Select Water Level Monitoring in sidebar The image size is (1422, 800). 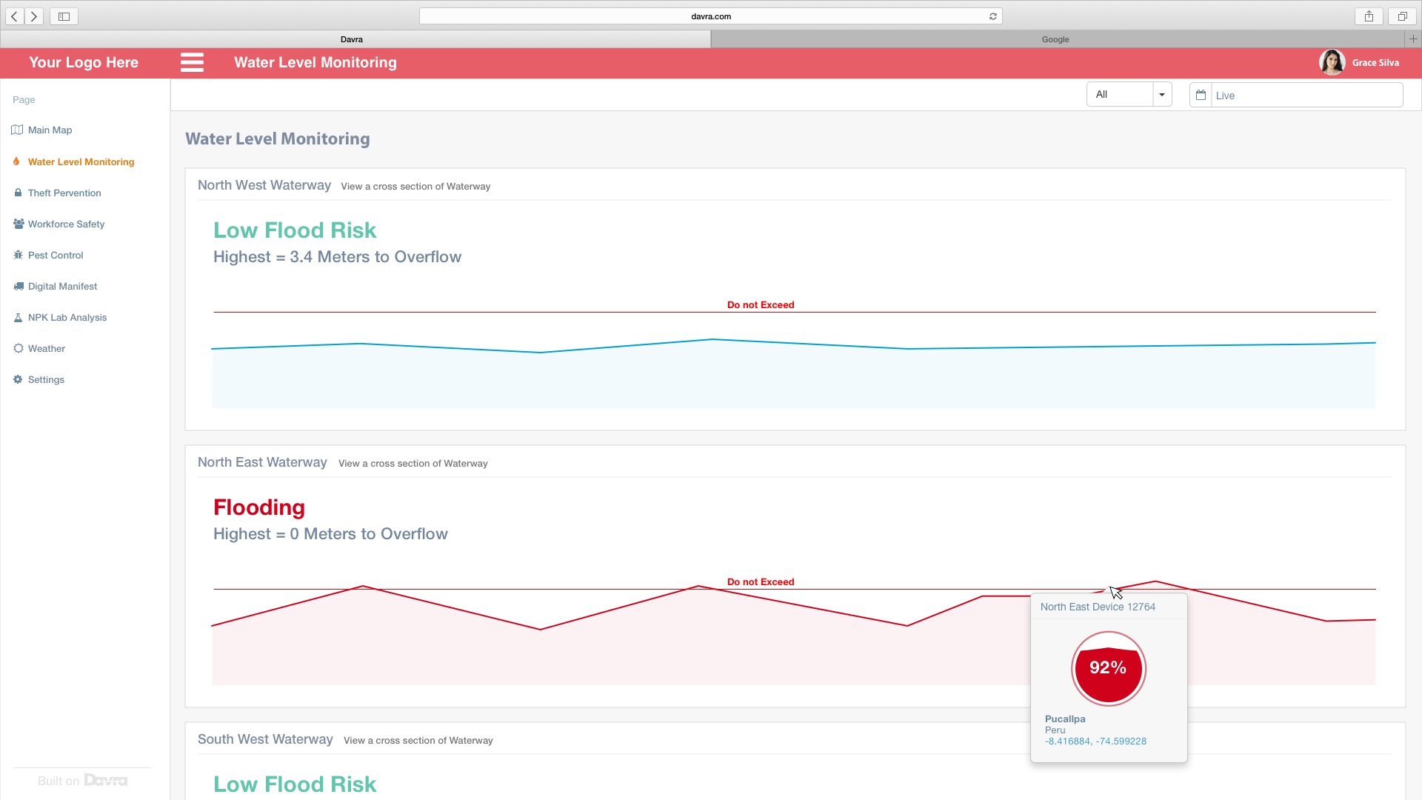pos(81,161)
